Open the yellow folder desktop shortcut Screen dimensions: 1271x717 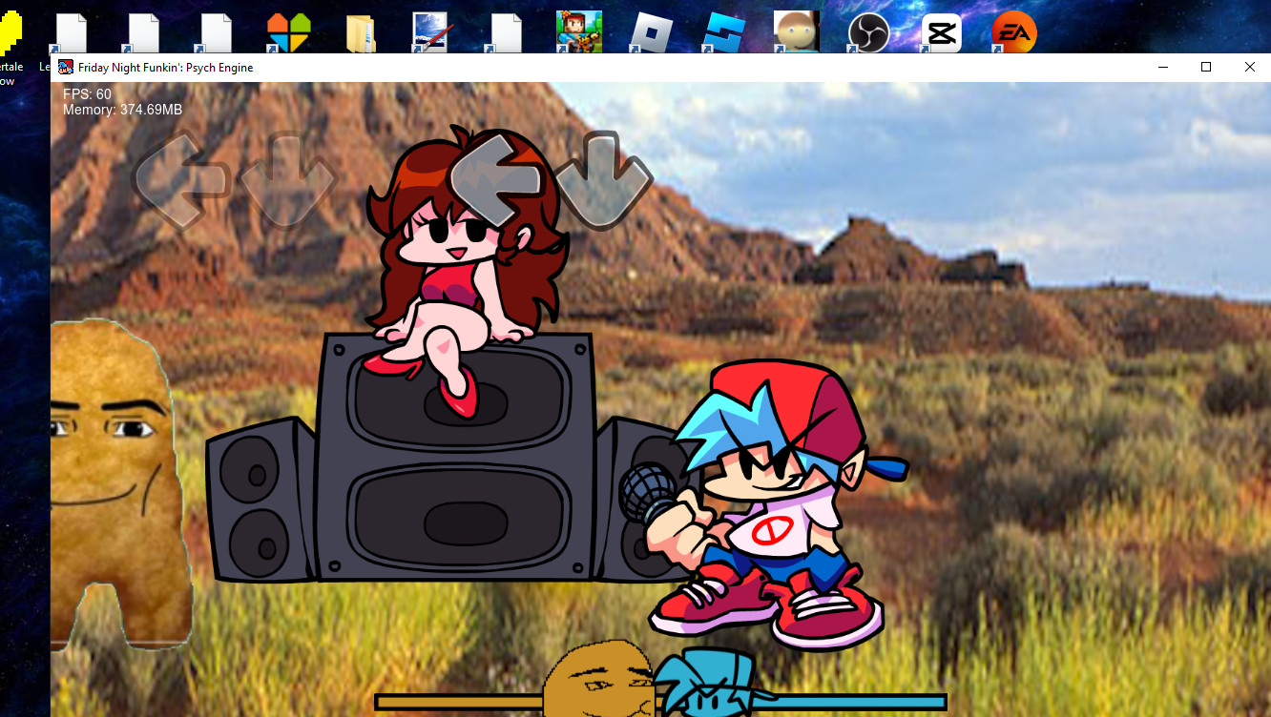coord(361,33)
